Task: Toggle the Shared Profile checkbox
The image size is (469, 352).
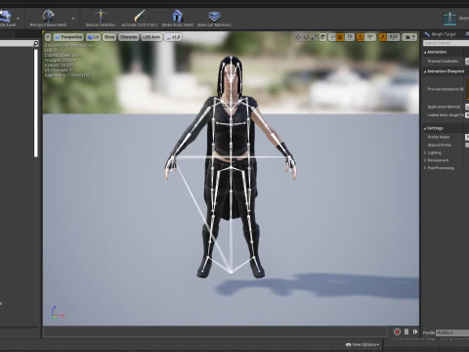Action: pyautogui.click(x=467, y=145)
